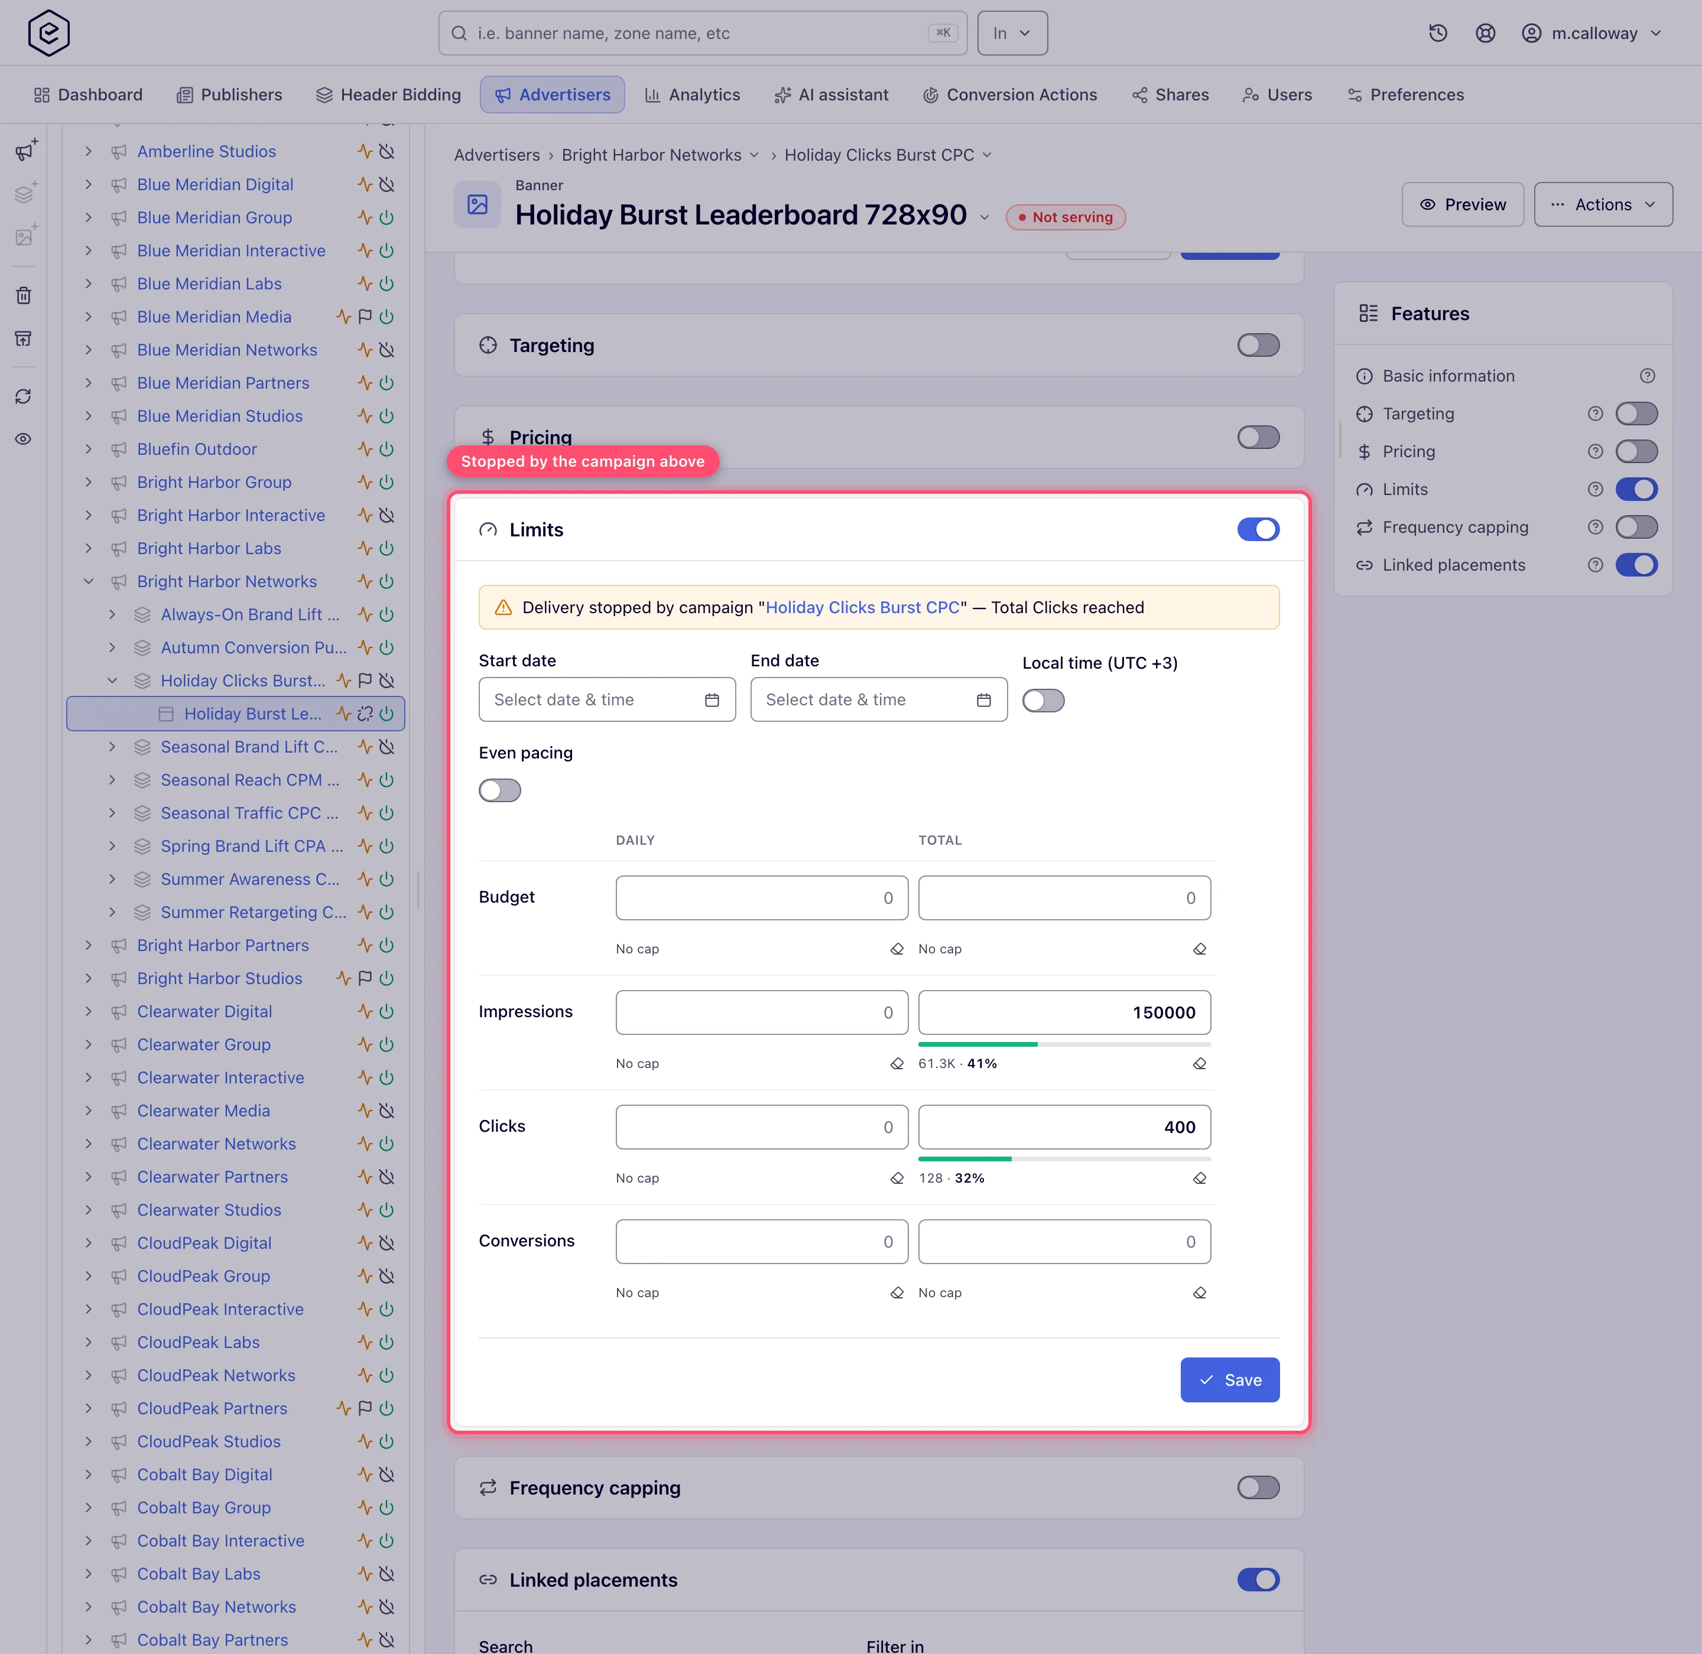Click the power icon for Blue Meridian Group

point(387,217)
